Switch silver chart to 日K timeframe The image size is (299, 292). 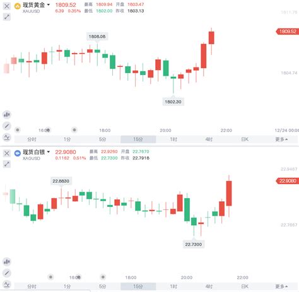pos(245,286)
